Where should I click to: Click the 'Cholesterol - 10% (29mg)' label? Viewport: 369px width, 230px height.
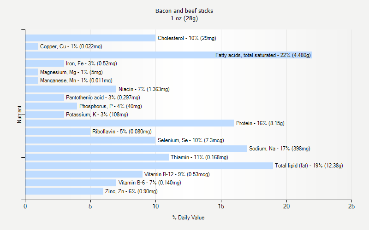point(187,38)
